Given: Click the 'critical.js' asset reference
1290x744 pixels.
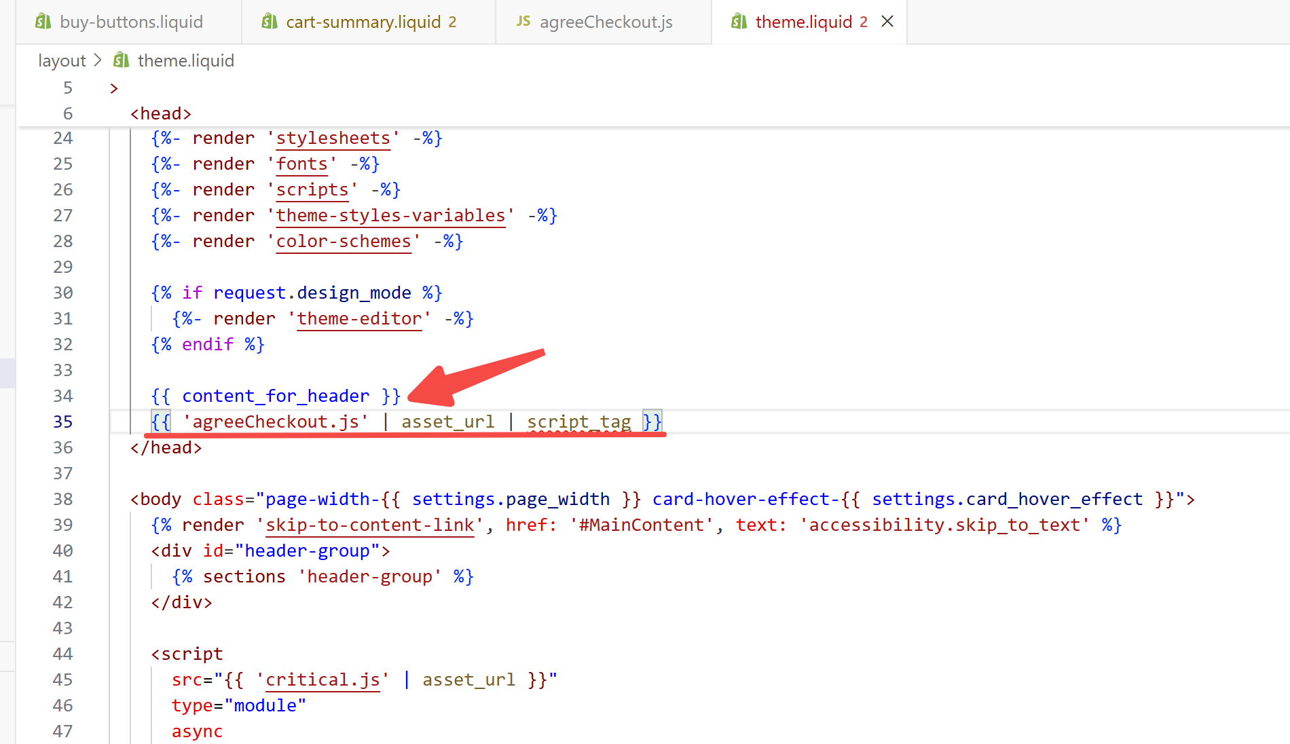Looking at the screenshot, I should click(x=322, y=680).
